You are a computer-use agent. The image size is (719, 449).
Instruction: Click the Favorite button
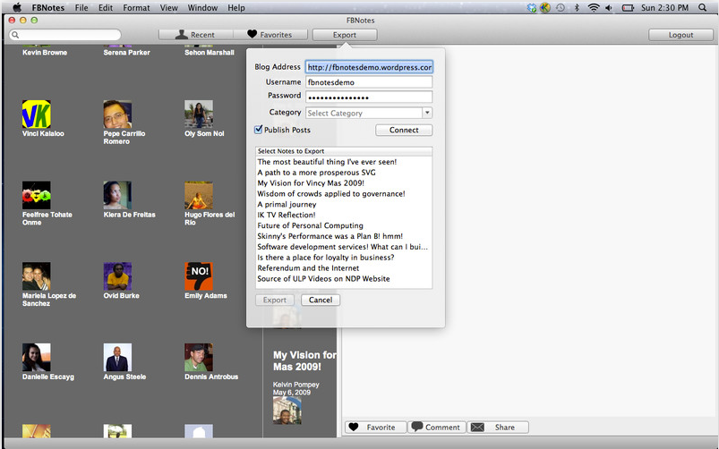(376, 427)
